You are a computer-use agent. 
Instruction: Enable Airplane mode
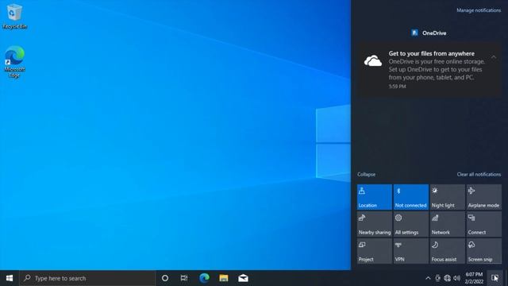(x=483, y=197)
